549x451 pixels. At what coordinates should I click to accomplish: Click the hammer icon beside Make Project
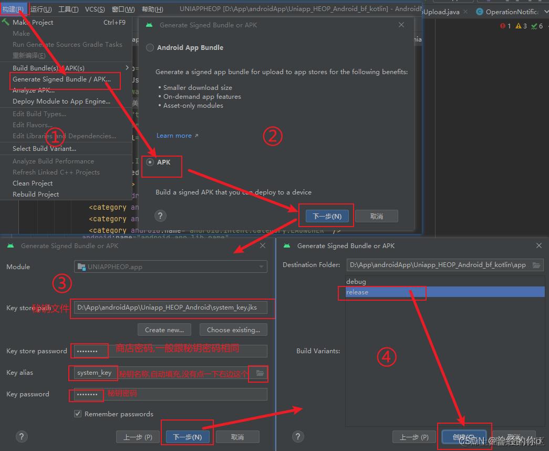pyautogui.click(x=6, y=22)
